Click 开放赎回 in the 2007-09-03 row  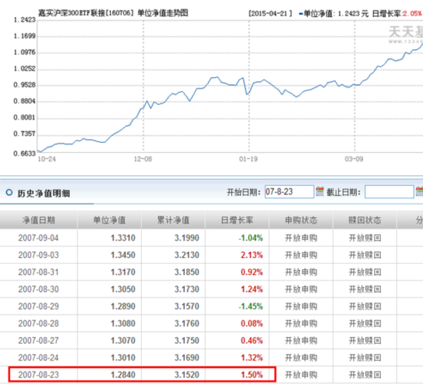pos(364,255)
